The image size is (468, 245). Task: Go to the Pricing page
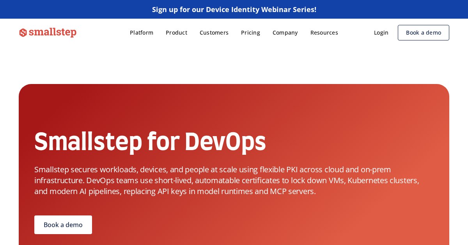[250, 33]
